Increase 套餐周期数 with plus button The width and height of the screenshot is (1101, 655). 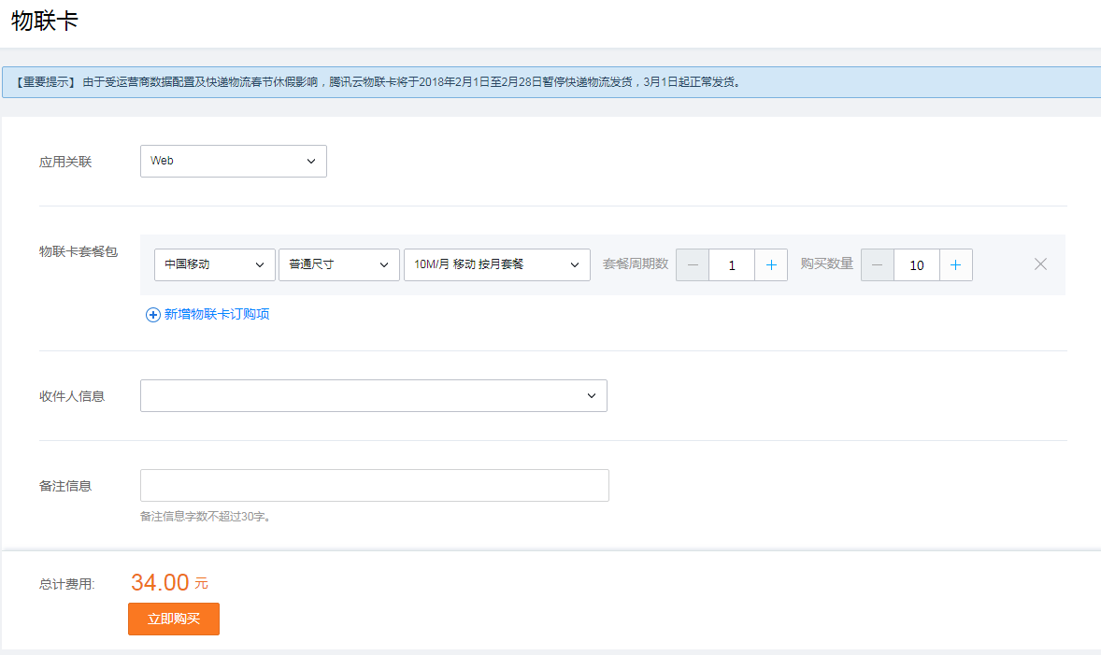[x=771, y=264]
